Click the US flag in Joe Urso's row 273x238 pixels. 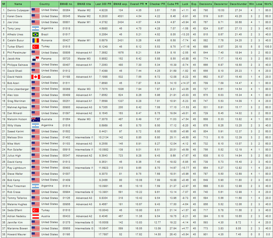coord(35,22)
